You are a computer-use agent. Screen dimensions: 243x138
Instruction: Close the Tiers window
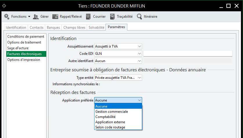point(237,6)
